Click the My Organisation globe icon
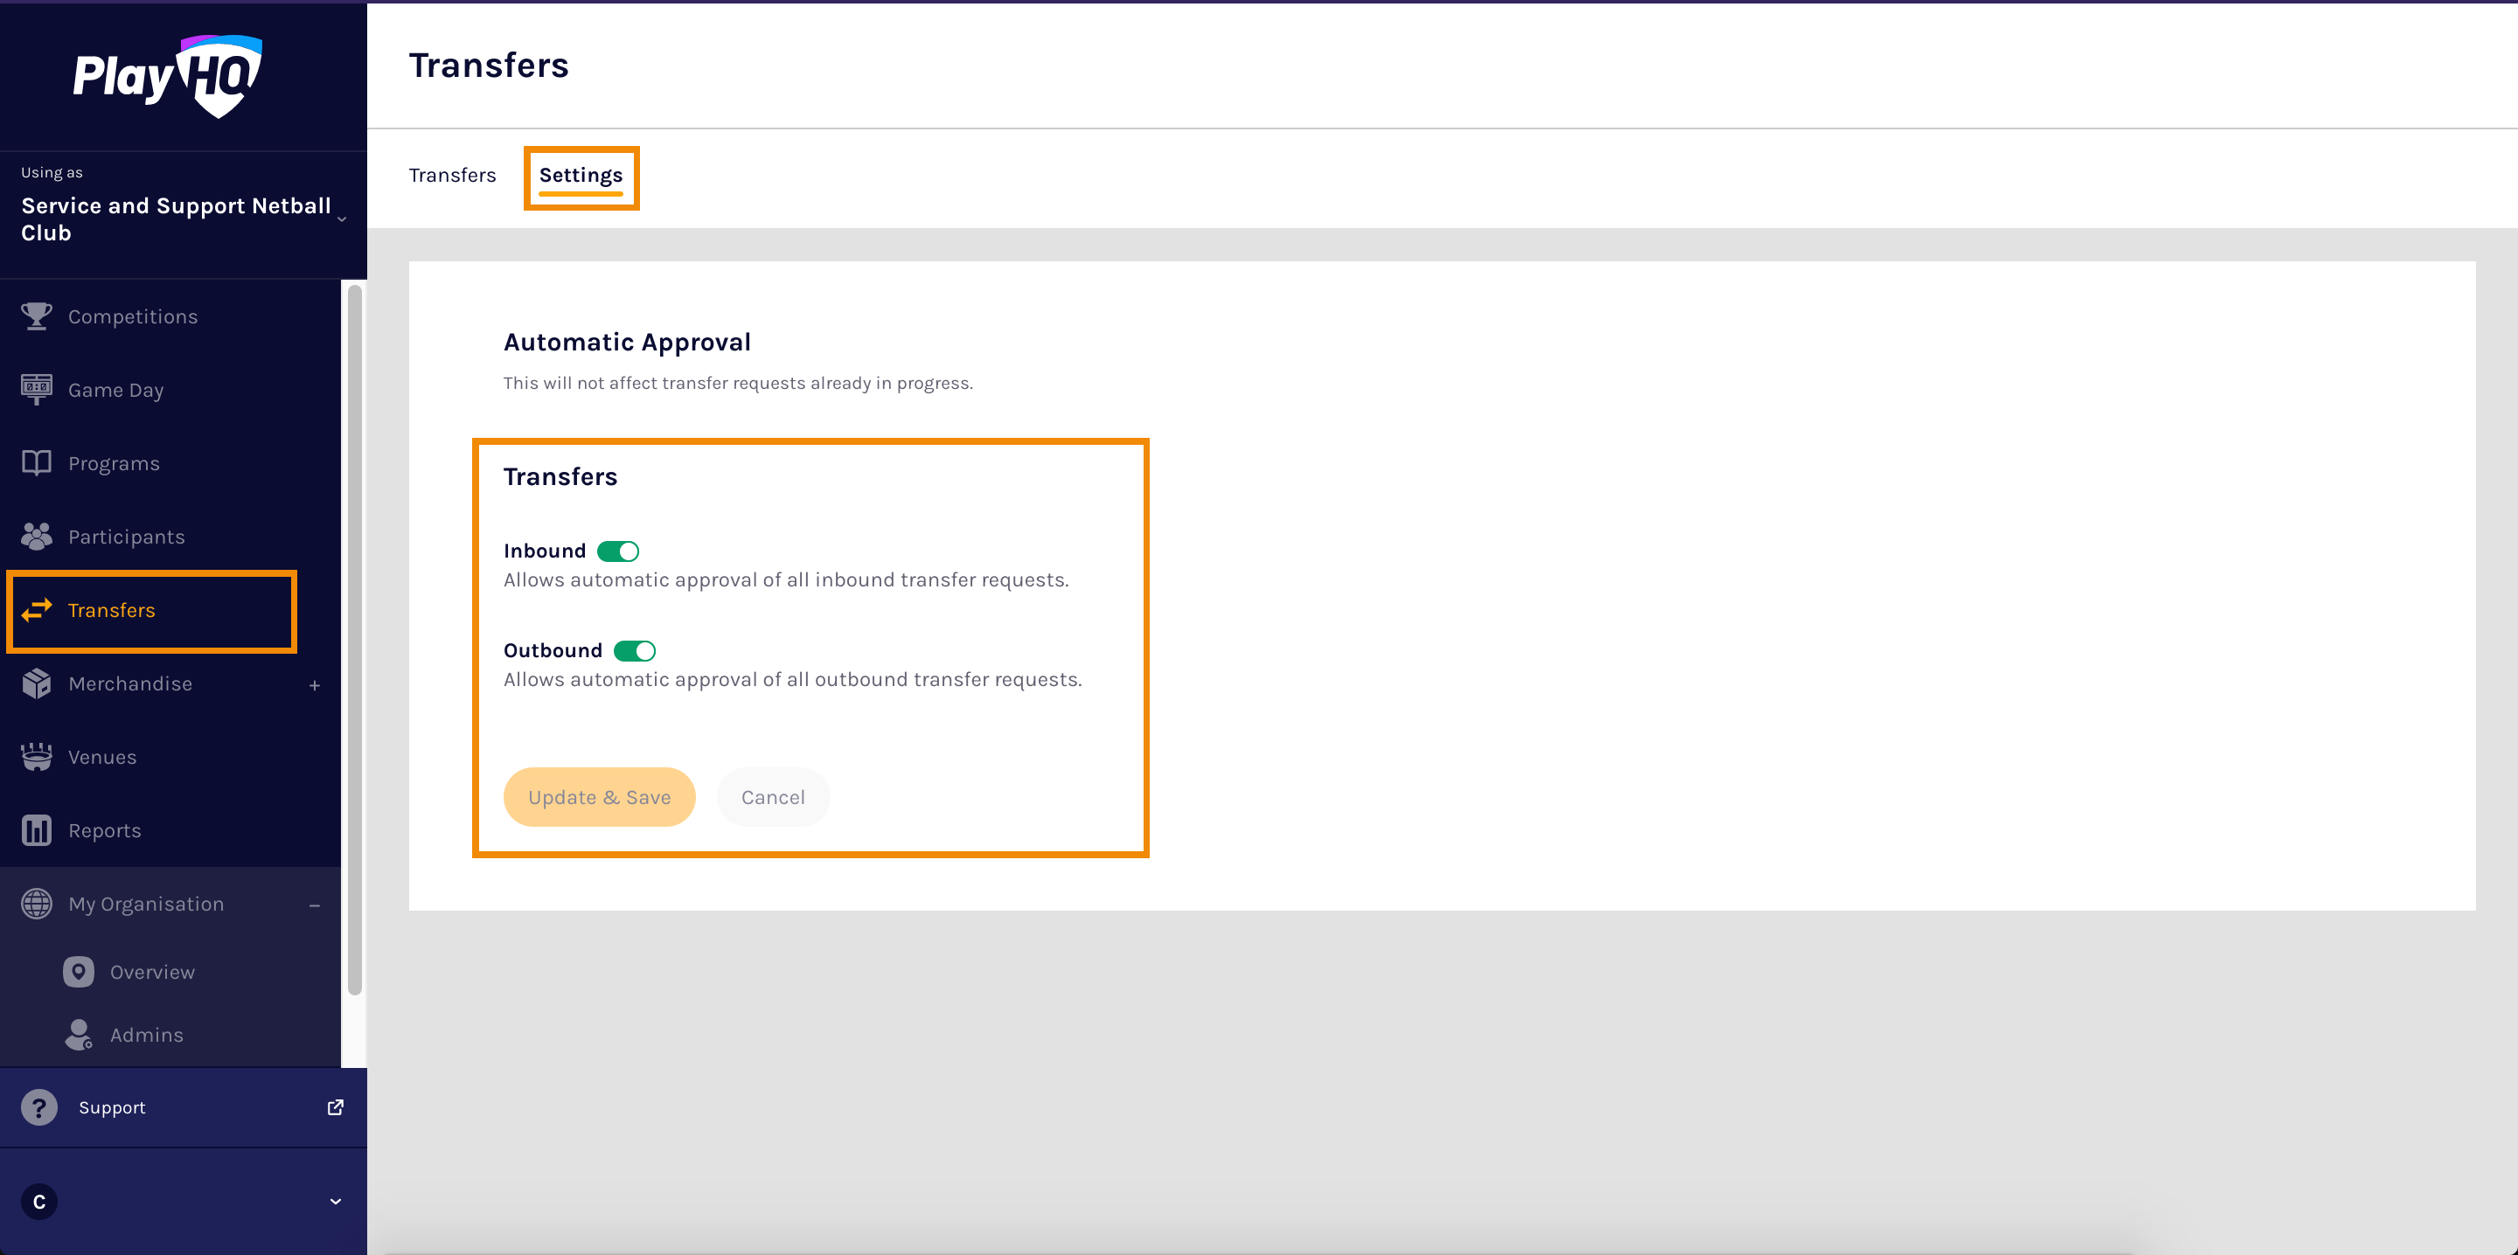The height and width of the screenshot is (1255, 2518). point(37,903)
